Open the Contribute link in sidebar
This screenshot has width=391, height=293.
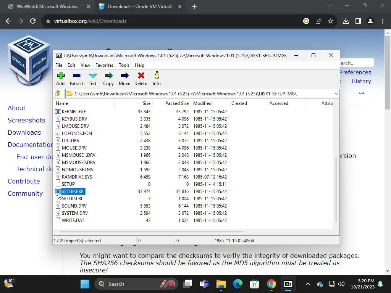click(x=24, y=181)
